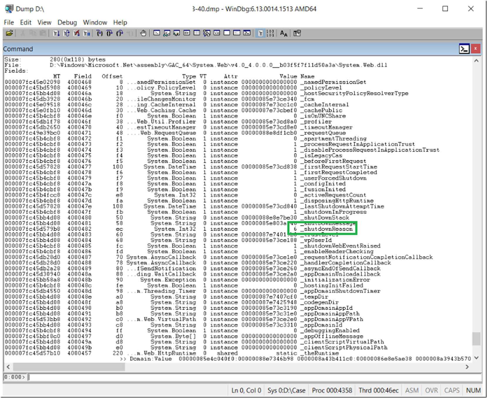Click the Step Out braces icon
The width and height of the screenshot is (487, 398).
click(x=119, y=33)
